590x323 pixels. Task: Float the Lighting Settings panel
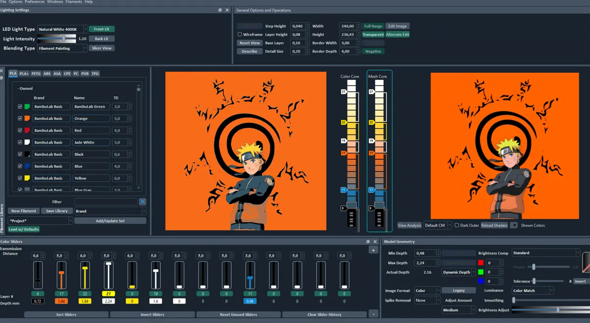click(220, 10)
